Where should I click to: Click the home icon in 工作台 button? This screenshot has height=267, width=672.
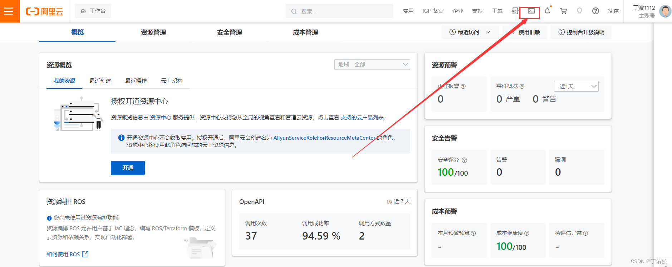pos(83,11)
